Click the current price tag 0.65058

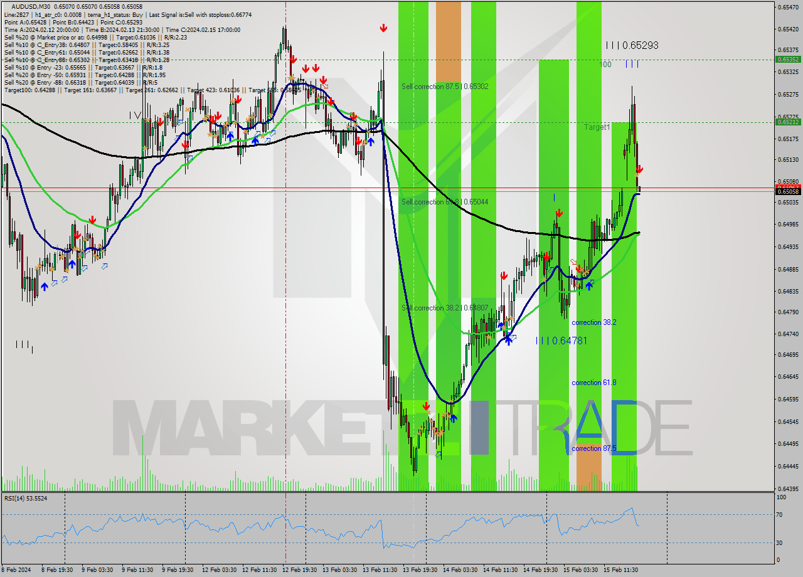(787, 191)
